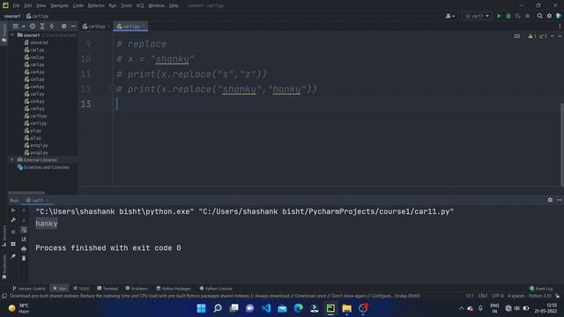Toggle scroll to end in Run console
This screenshot has height=317, width=564.
(24, 239)
